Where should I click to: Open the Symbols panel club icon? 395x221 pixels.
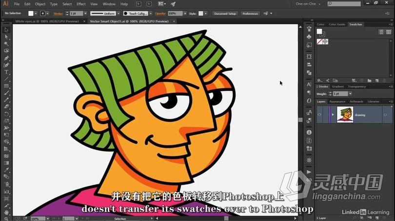(309, 37)
